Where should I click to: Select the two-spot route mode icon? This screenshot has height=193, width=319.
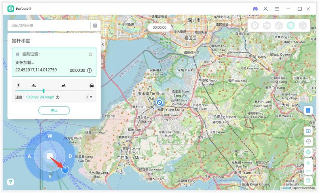[267, 25]
